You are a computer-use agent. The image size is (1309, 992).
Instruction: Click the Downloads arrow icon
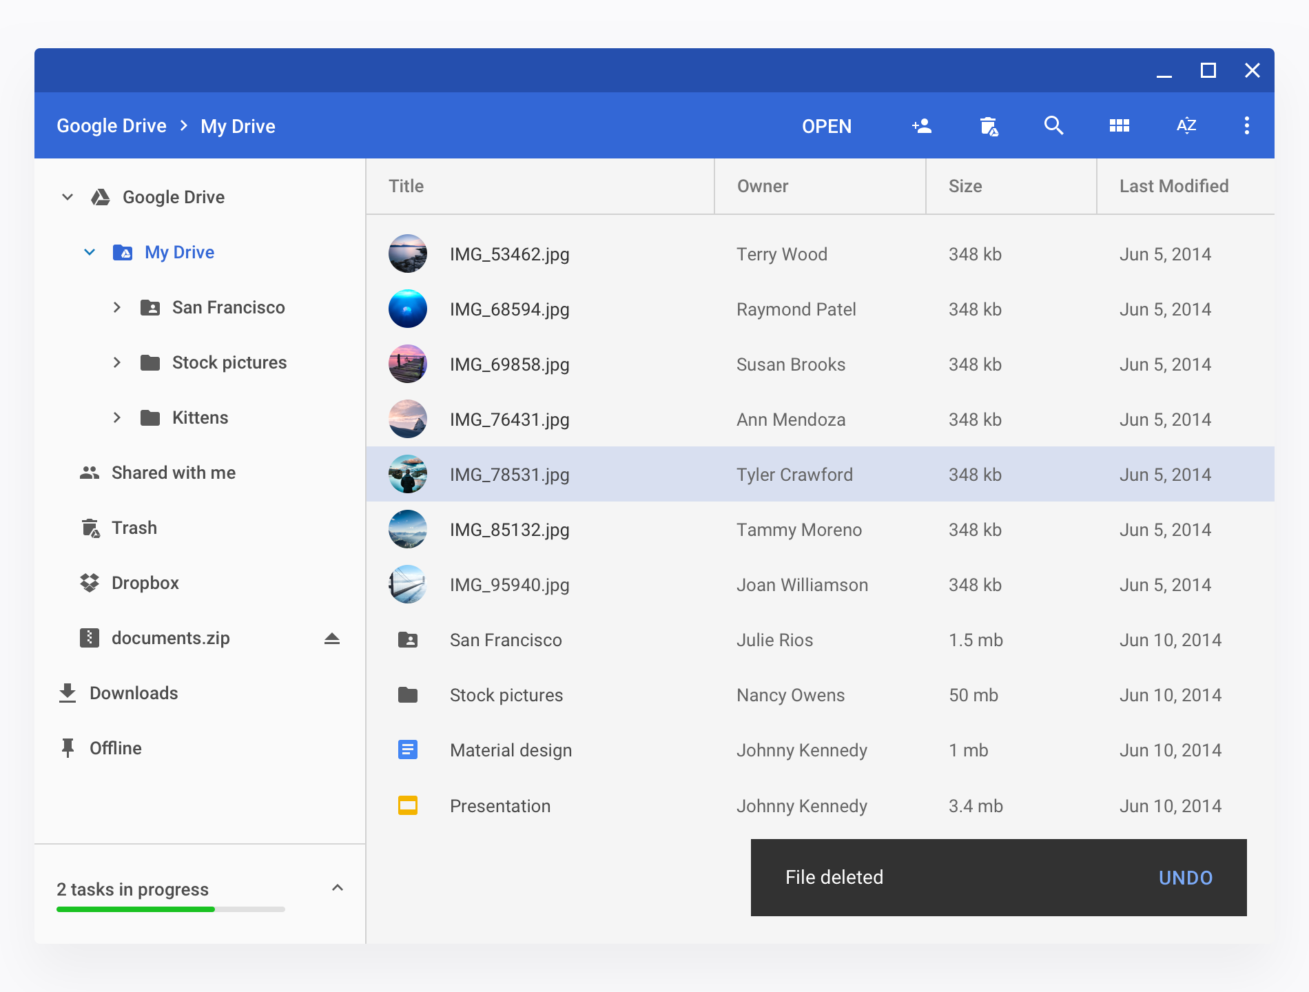point(68,693)
